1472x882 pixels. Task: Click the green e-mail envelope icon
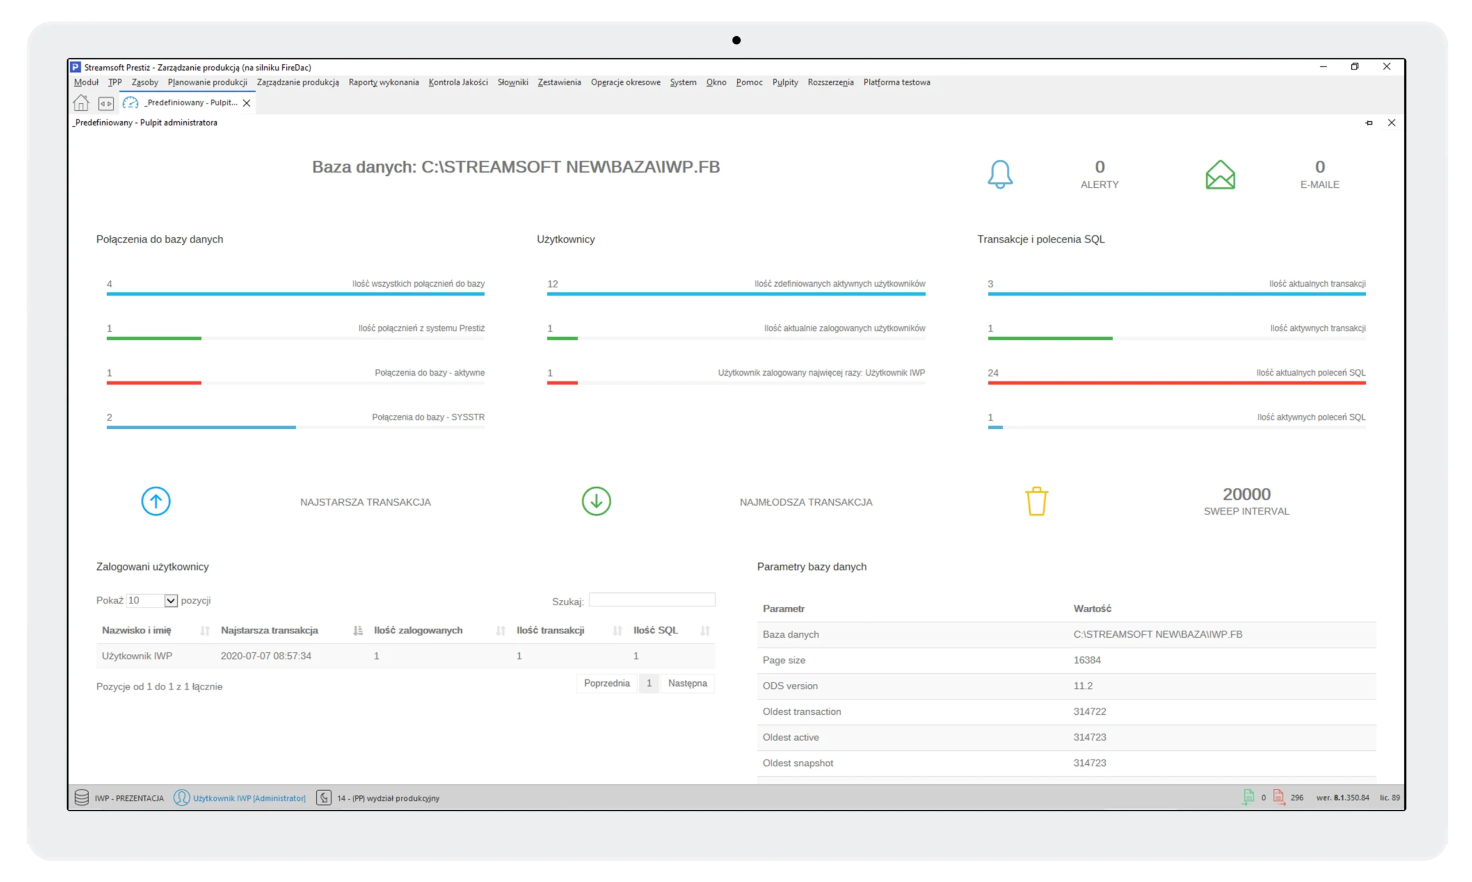pyautogui.click(x=1220, y=175)
